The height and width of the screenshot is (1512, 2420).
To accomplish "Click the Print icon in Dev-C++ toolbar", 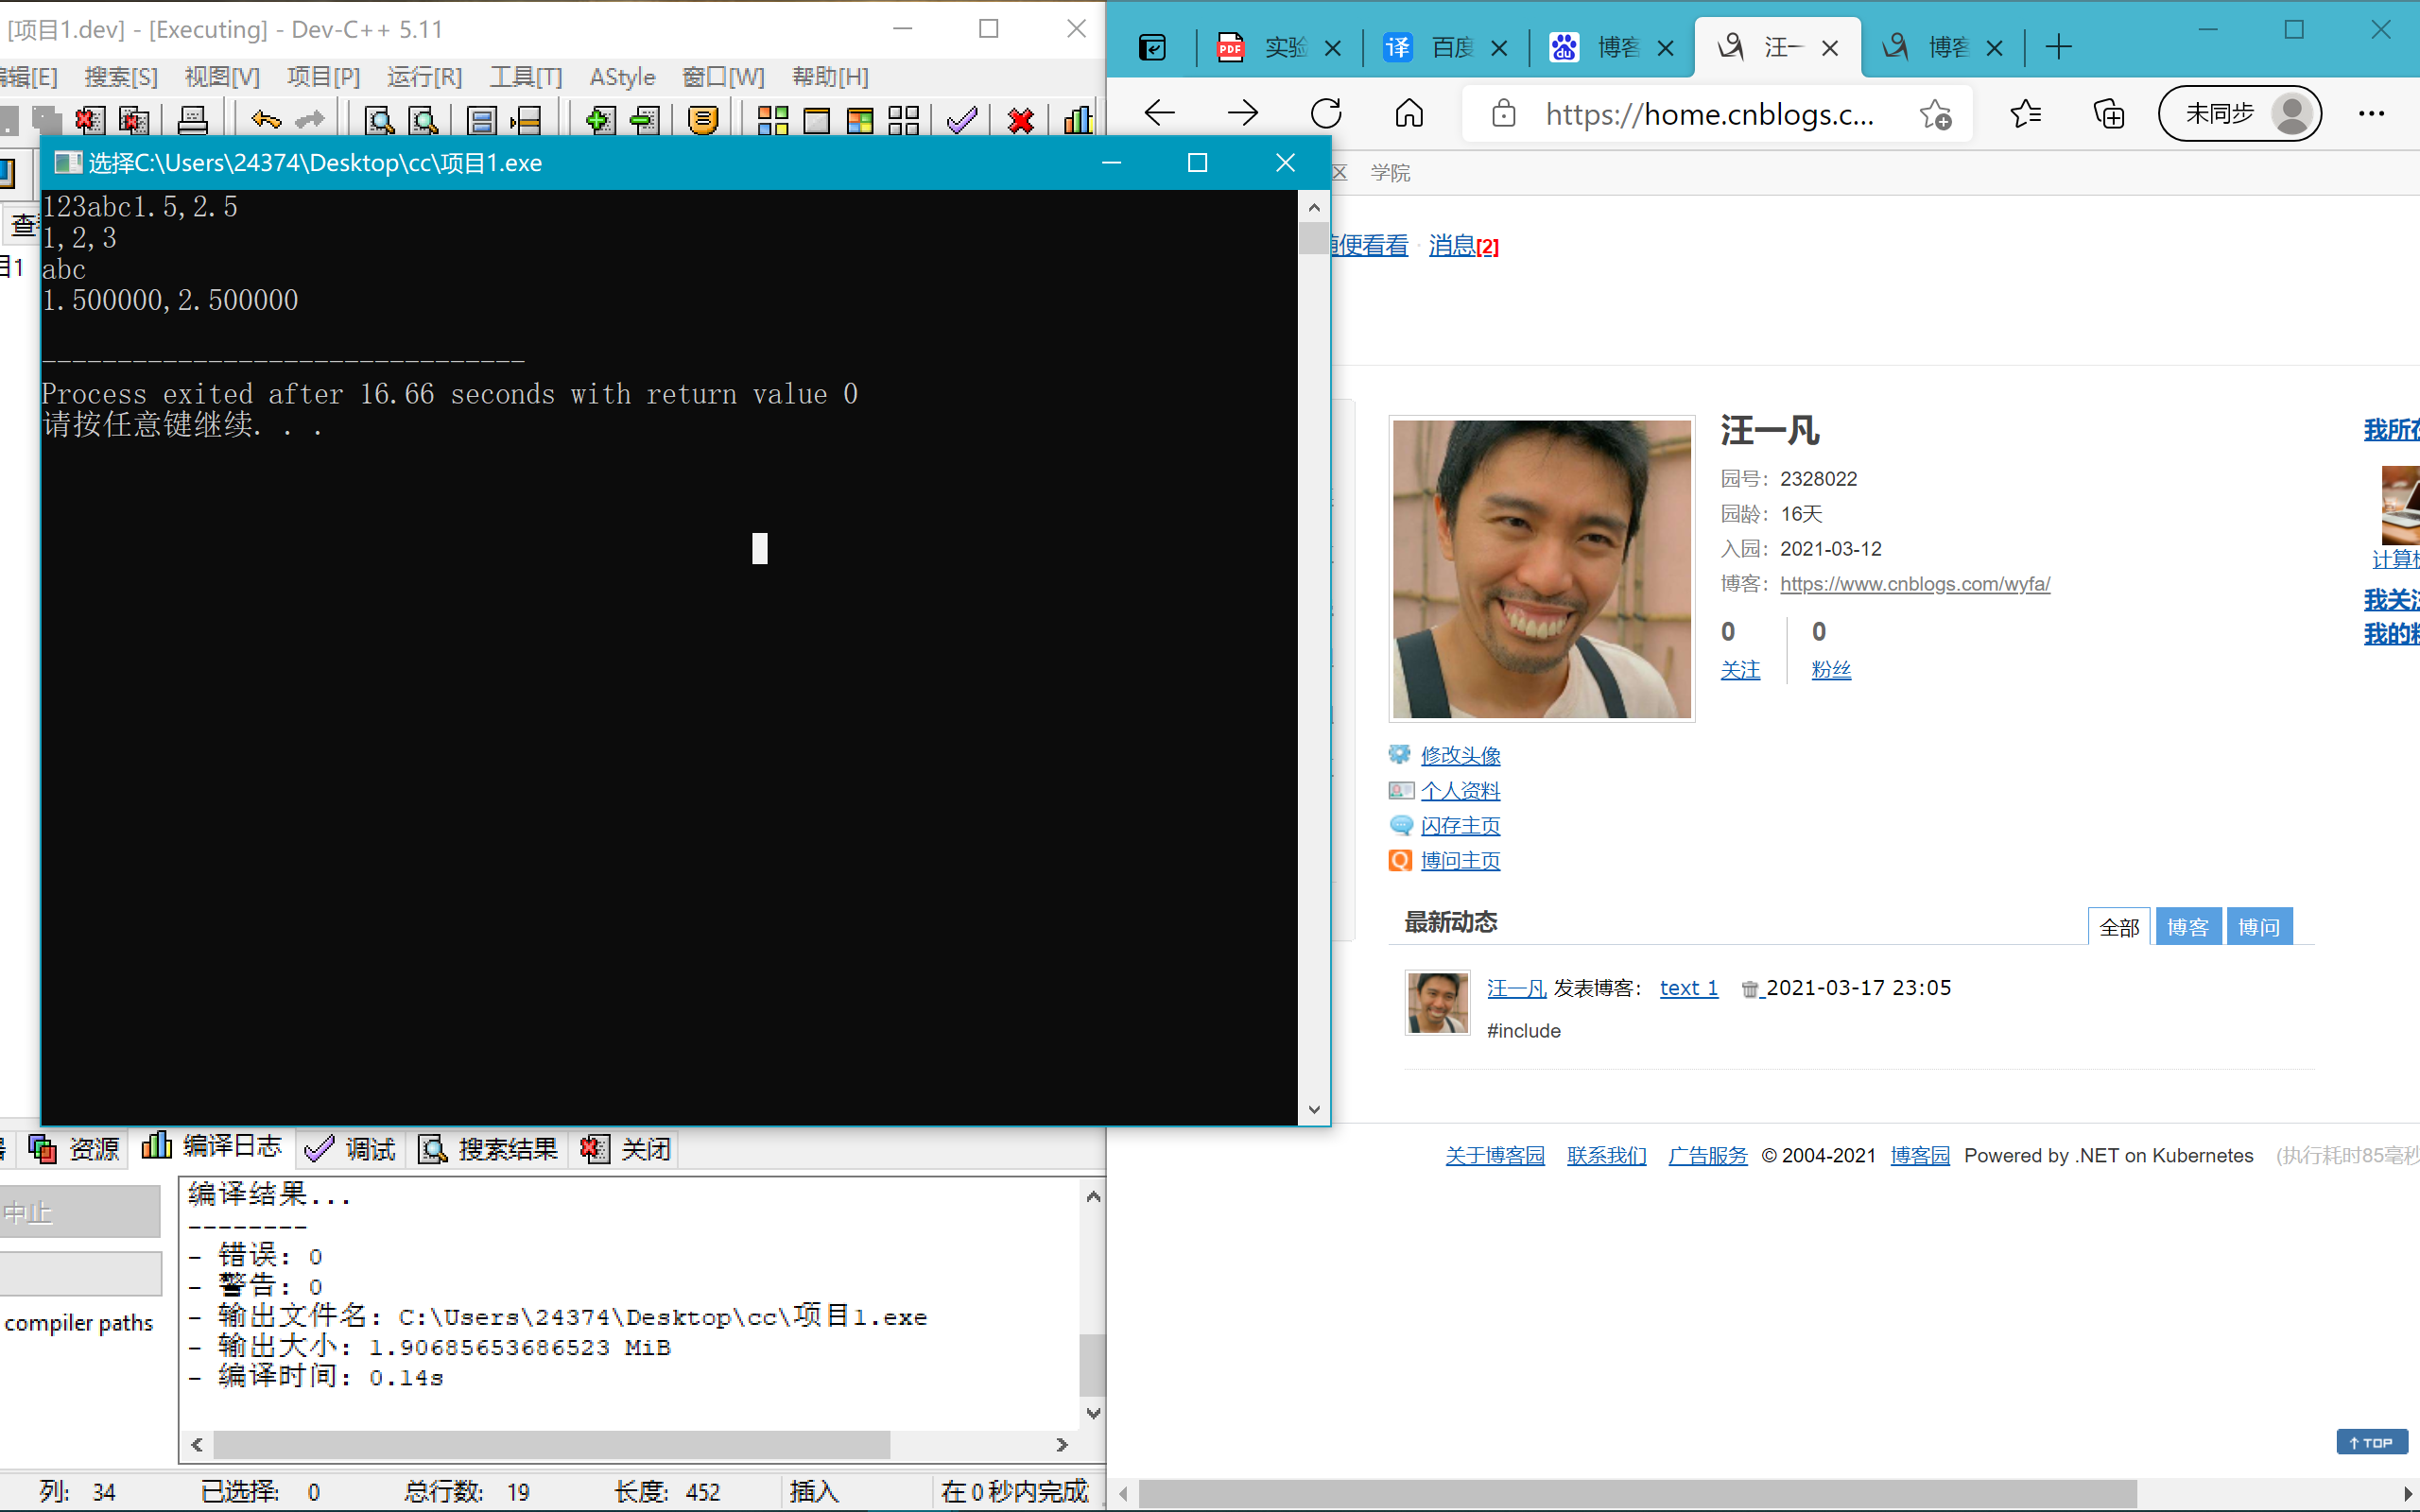I will [192, 120].
